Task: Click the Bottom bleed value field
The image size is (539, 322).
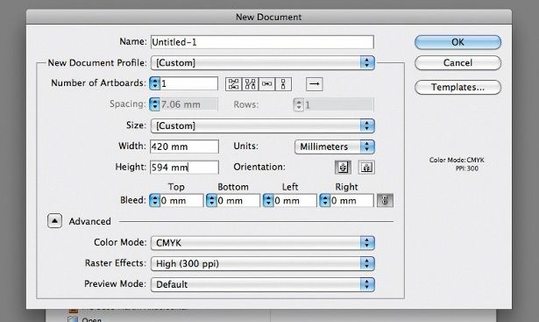Action: [238, 200]
